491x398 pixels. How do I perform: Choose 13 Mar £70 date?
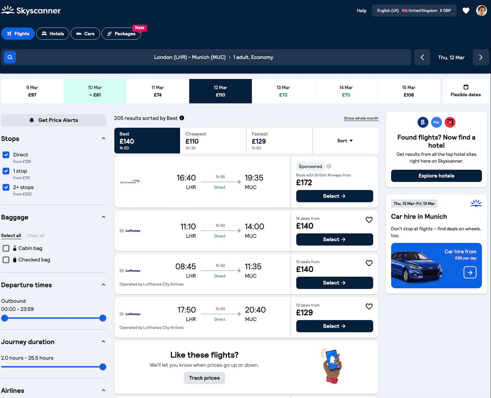[283, 91]
